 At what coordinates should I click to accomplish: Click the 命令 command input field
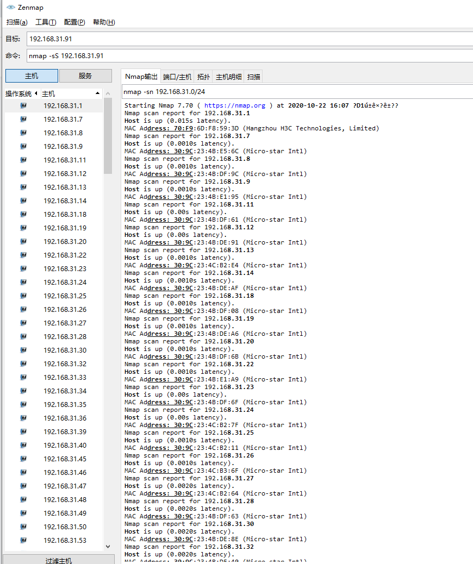click(x=250, y=56)
